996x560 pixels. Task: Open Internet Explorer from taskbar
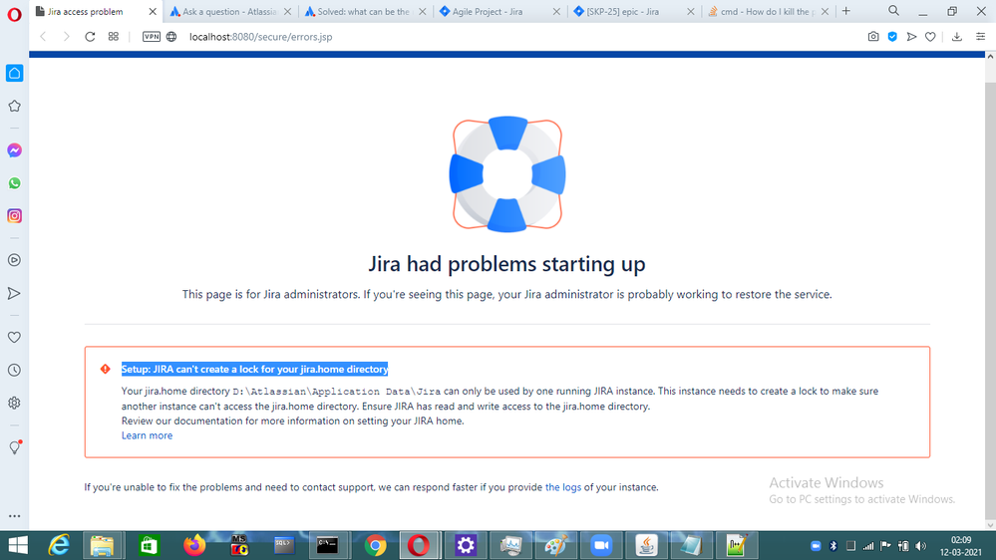click(x=59, y=545)
